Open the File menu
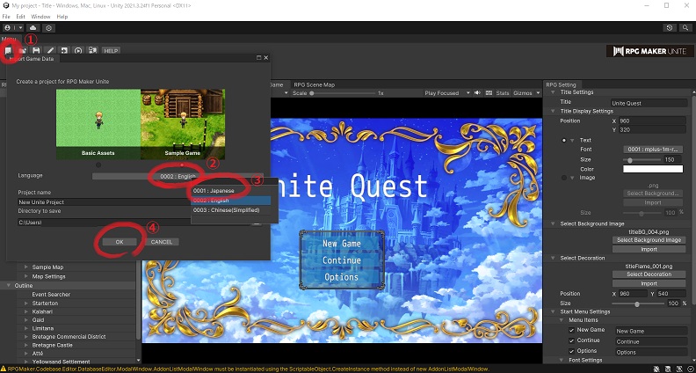This screenshot has width=696, height=373. click(x=6, y=17)
